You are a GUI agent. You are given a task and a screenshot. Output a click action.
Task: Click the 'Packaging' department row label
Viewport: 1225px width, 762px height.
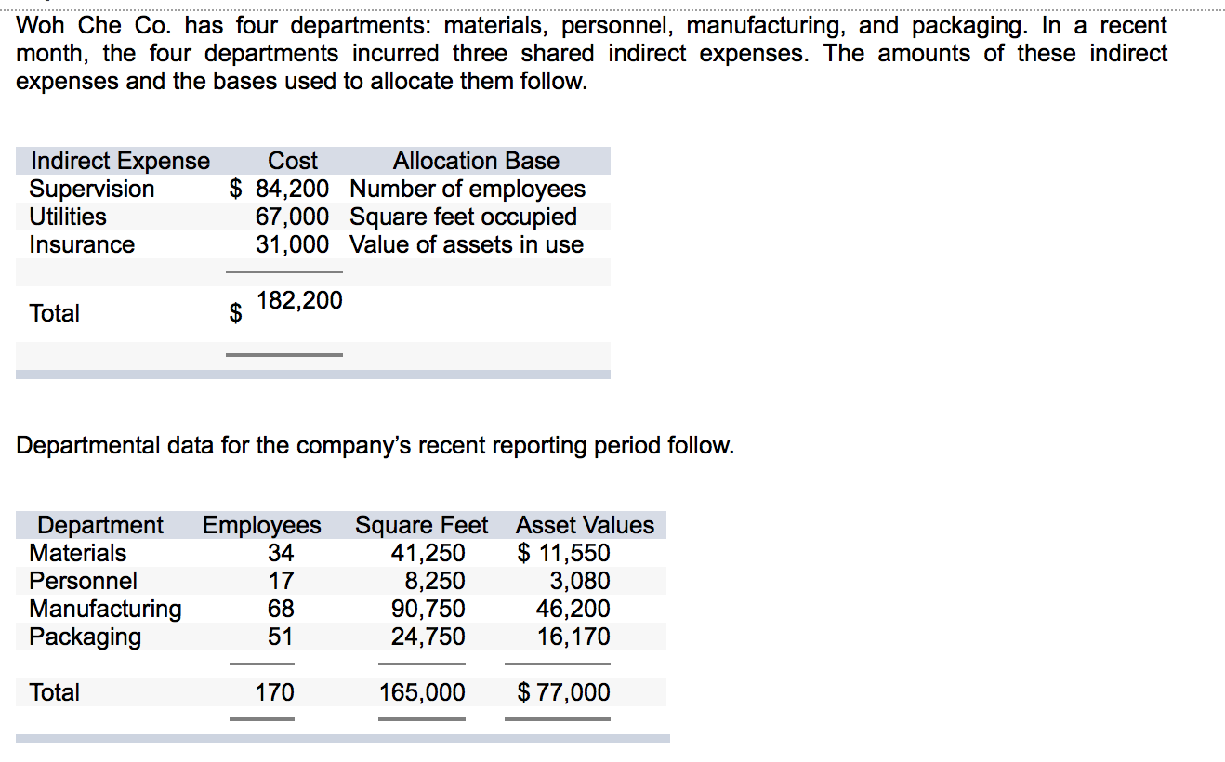pos(86,637)
